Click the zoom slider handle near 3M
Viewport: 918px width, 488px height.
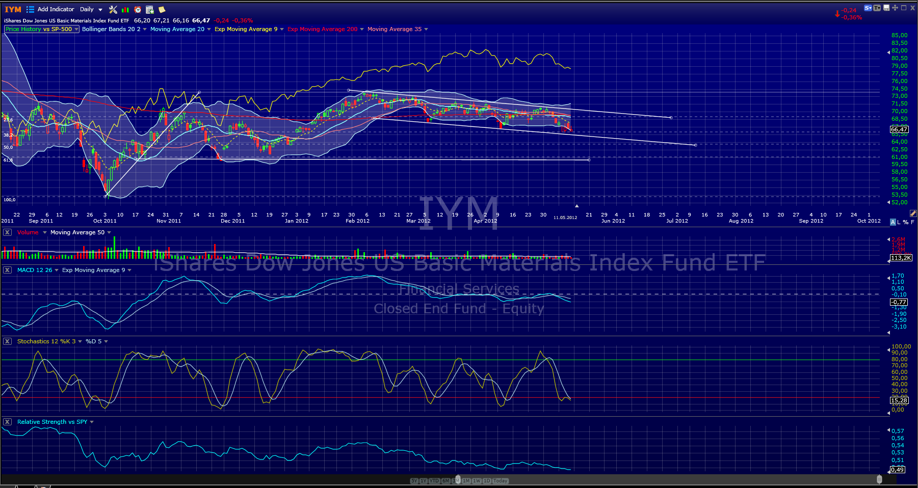[458, 479]
